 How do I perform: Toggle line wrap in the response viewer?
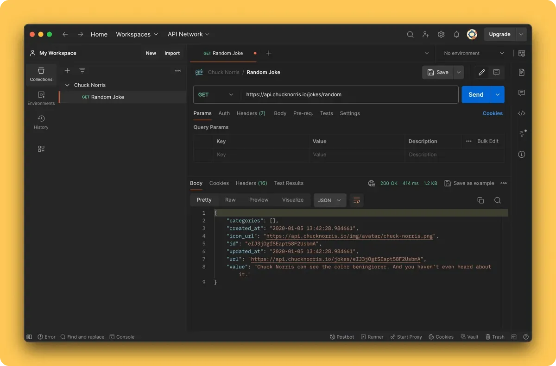click(357, 200)
